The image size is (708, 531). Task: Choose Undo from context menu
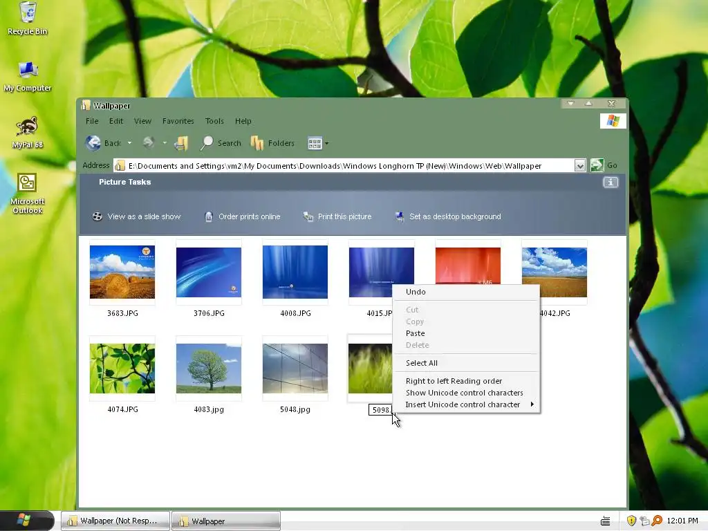pyautogui.click(x=467, y=292)
